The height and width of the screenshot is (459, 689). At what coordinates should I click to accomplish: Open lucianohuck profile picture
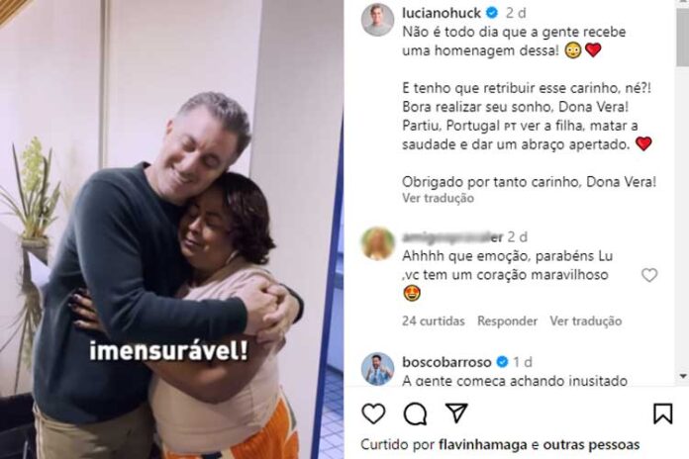377,20
